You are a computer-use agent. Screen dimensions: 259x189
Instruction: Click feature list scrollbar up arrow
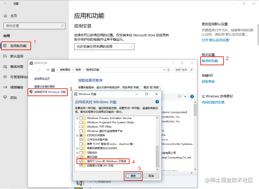pos(157,118)
